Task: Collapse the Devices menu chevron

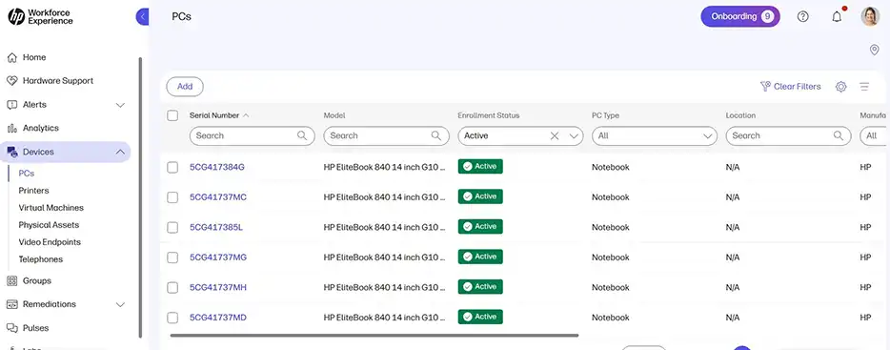Action: (120, 152)
